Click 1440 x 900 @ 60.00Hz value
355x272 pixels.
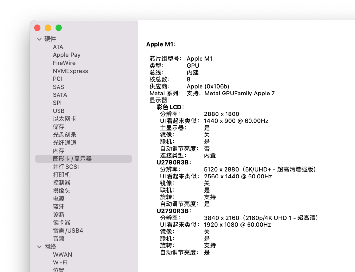(x=236, y=121)
